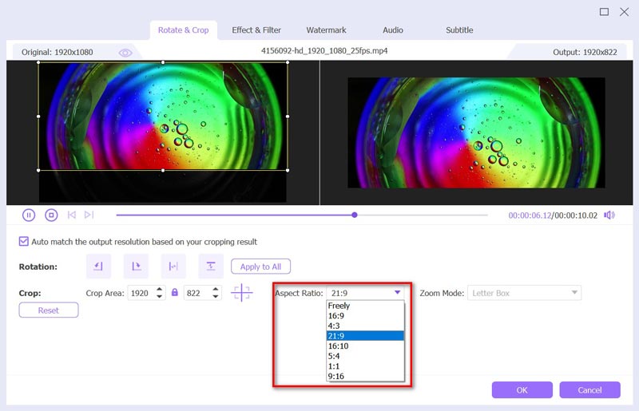639x411 pixels.
Task: Open the Zoom Mode dropdown
Action: click(524, 293)
